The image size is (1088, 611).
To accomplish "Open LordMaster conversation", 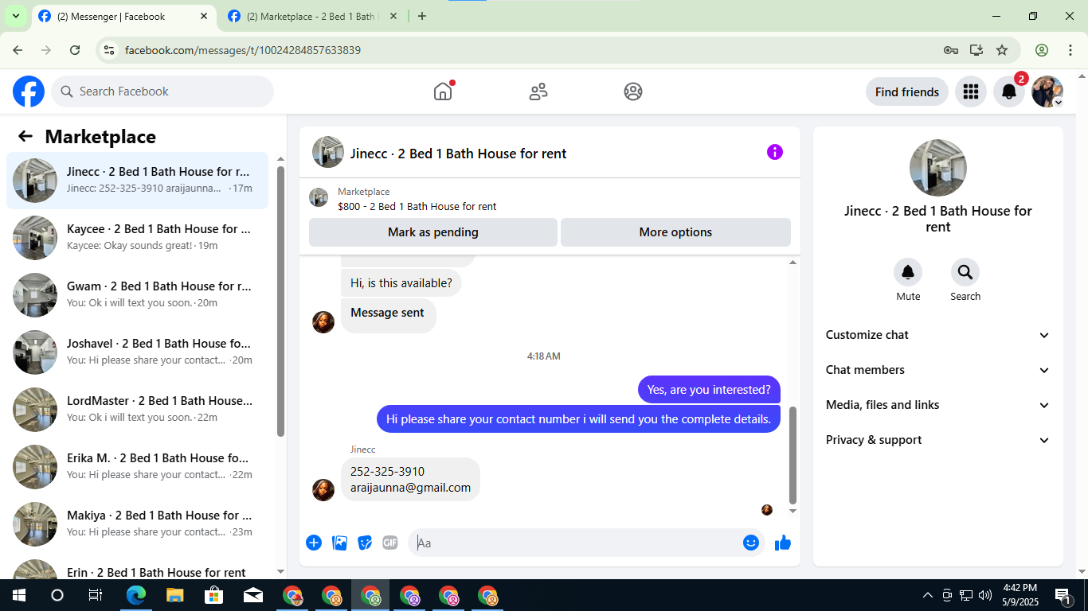I will click(138, 409).
